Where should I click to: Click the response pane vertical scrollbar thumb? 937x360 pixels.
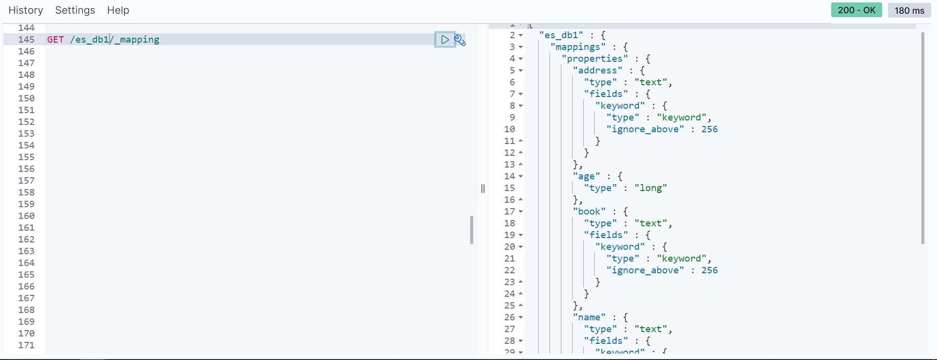(x=923, y=138)
